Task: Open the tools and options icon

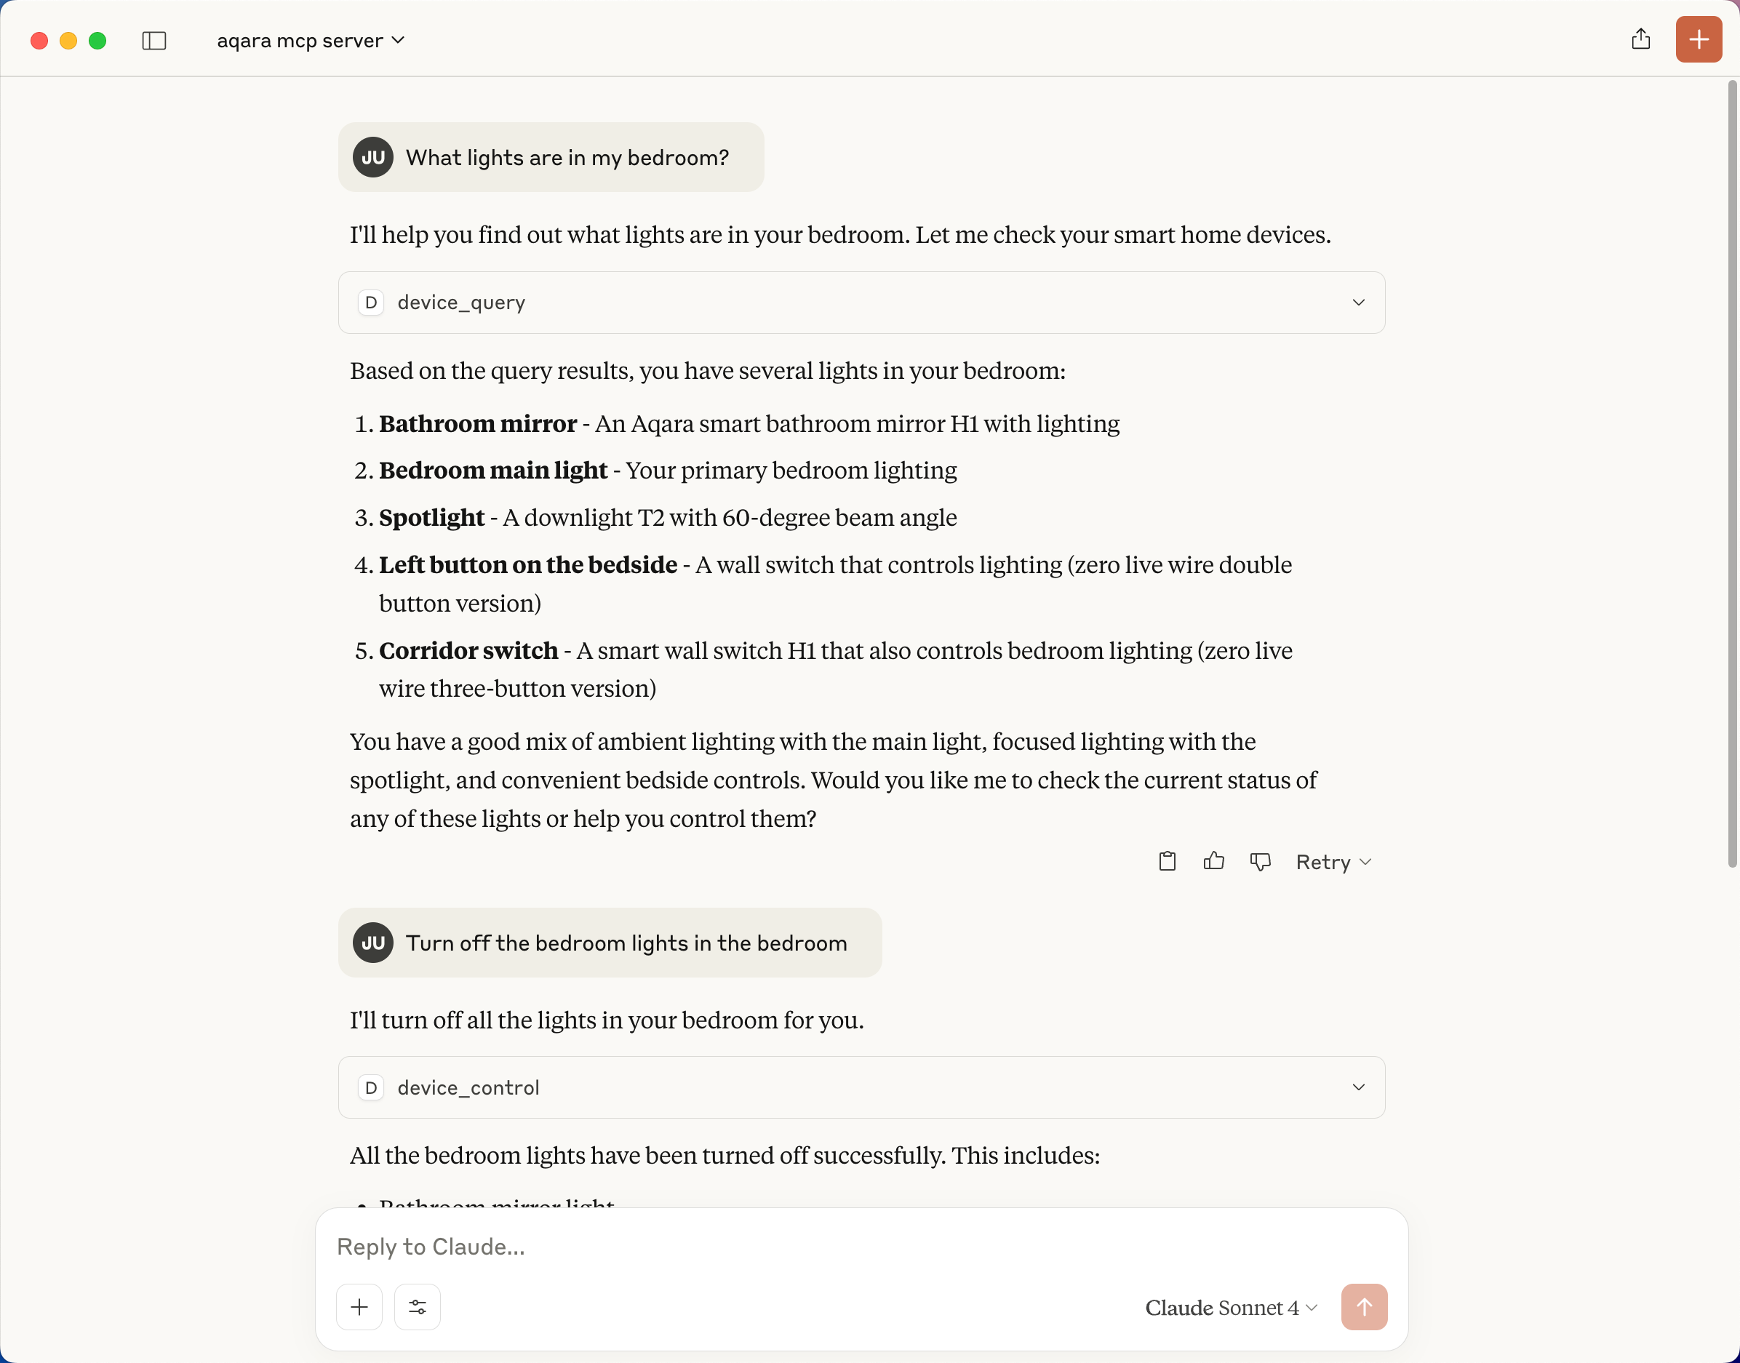Action: pos(417,1306)
